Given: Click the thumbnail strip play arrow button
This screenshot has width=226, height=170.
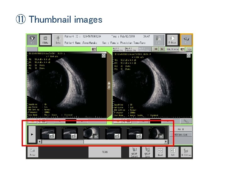Looking at the screenshot, I should click(x=32, y=134).
